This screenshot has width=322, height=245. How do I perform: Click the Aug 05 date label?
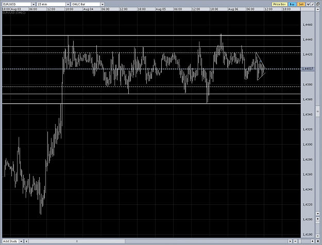[x=161, y=9]
